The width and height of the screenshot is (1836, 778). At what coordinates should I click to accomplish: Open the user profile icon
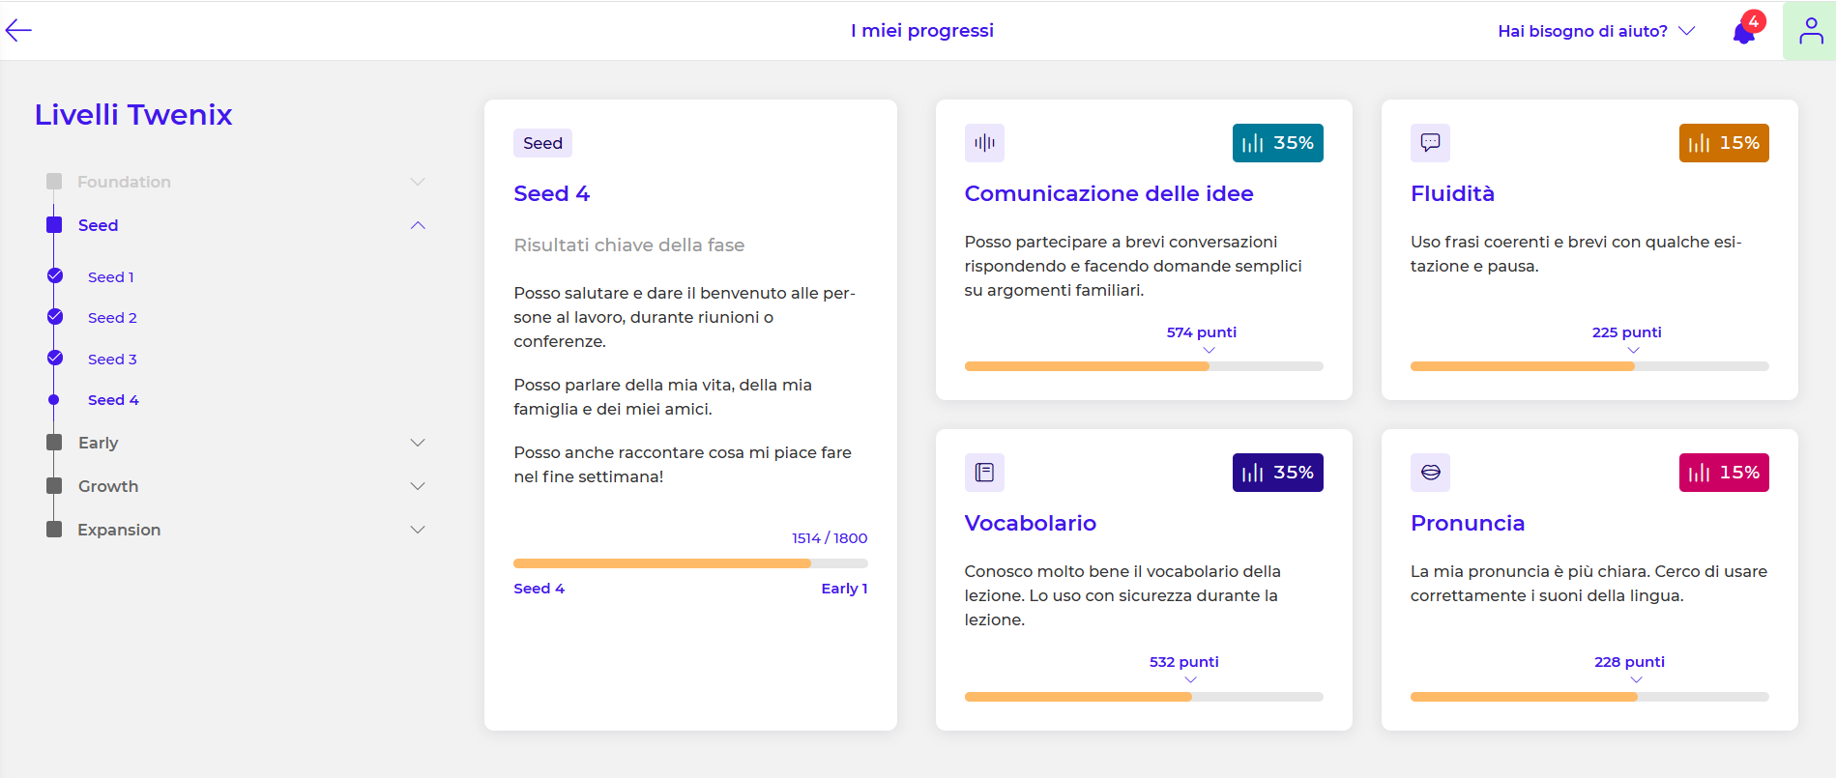point(1810,32)
